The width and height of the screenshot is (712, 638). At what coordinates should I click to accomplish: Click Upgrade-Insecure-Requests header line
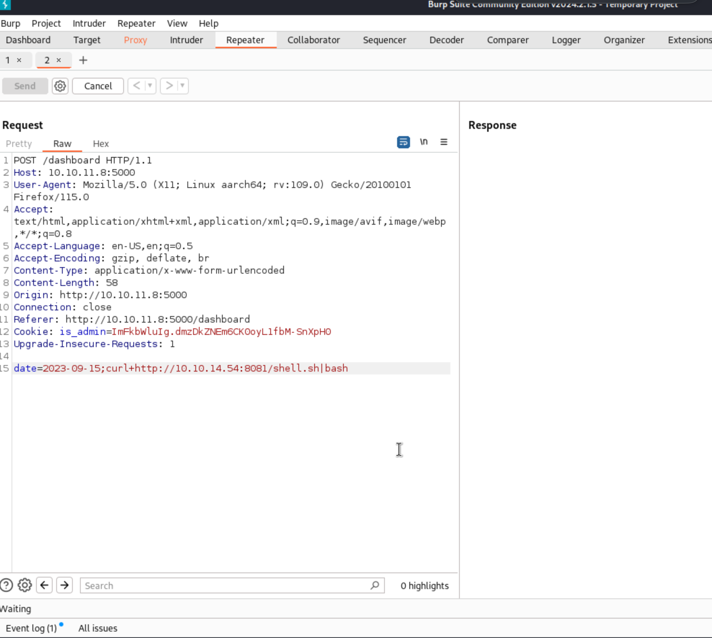(x=94, y=344)
